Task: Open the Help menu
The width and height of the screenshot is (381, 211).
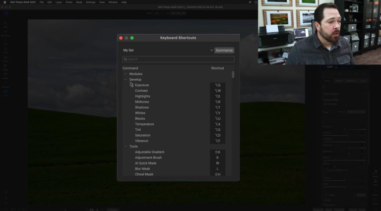Action: [124, 2]
